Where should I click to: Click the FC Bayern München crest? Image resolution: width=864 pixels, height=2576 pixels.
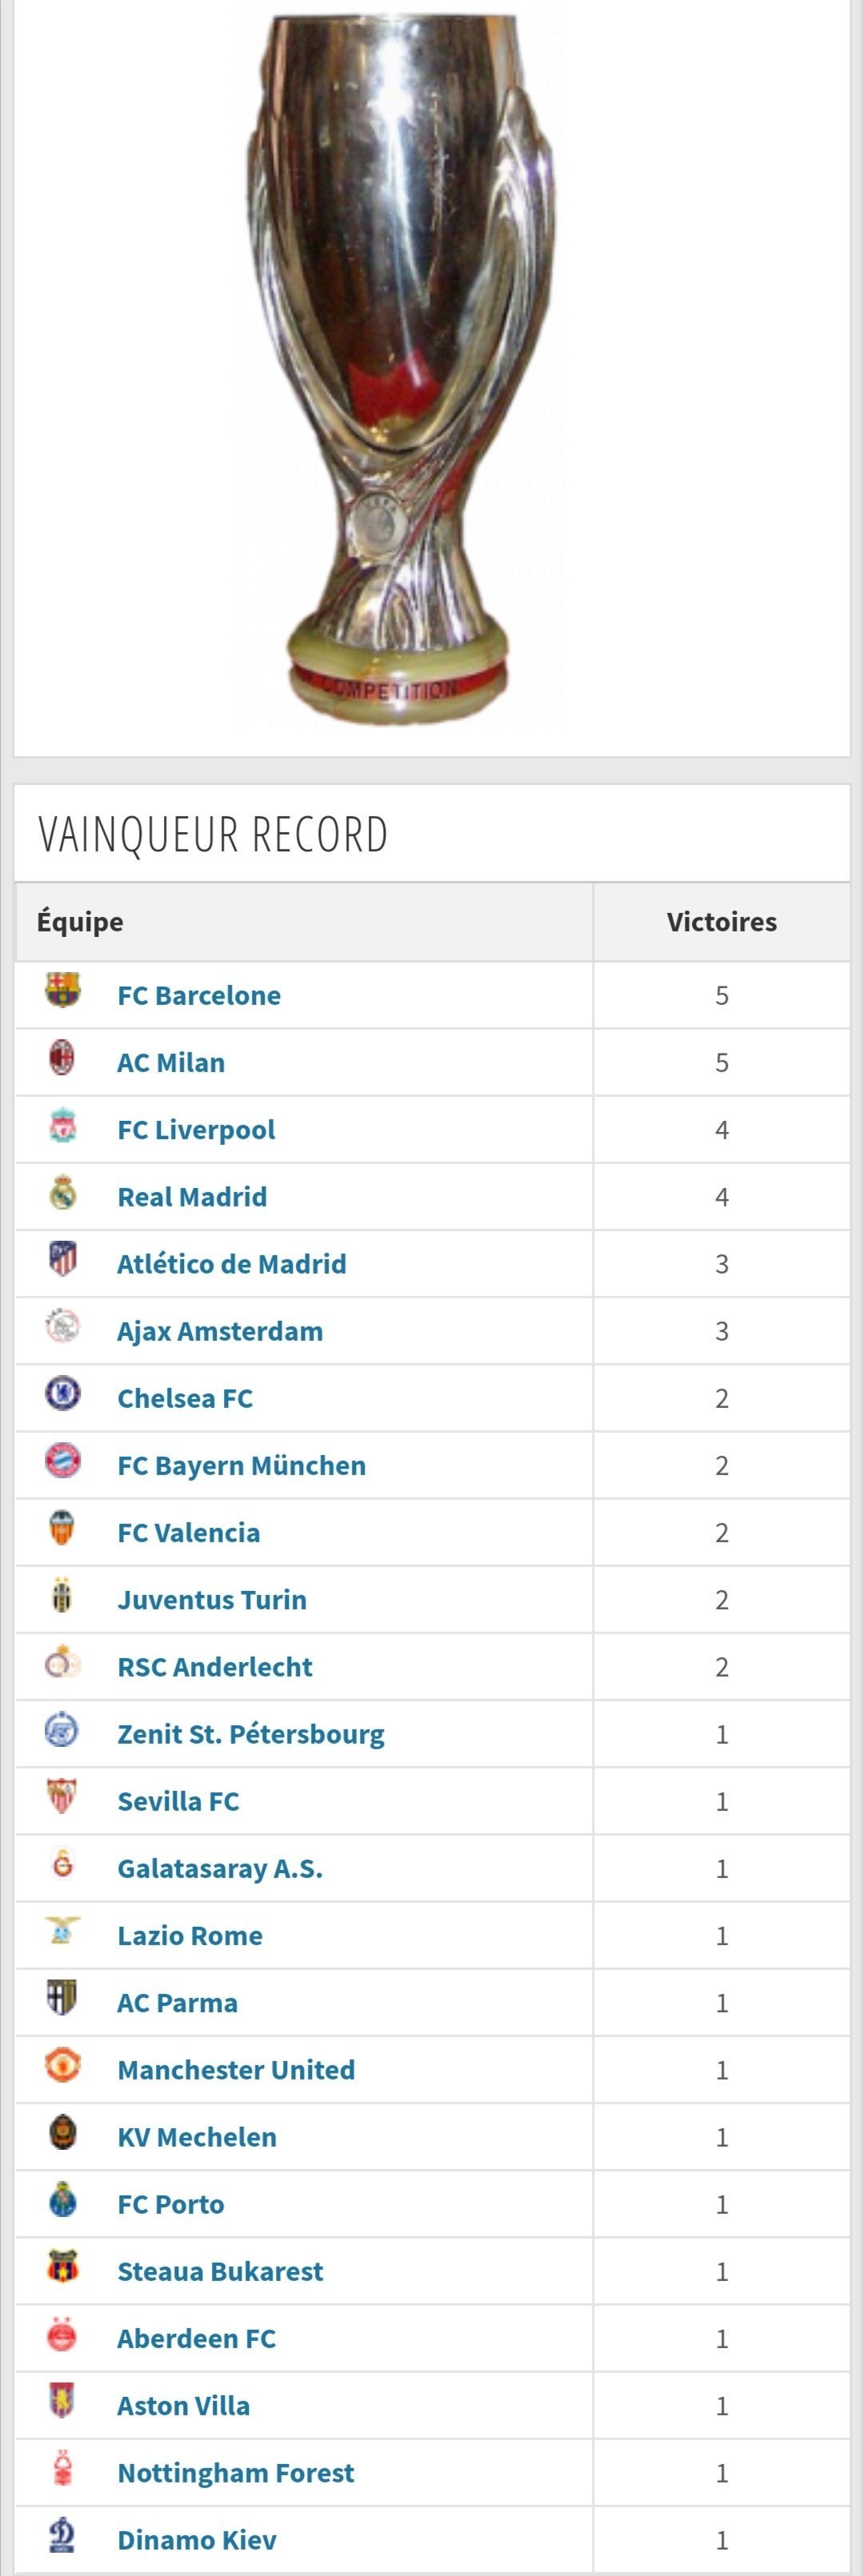point(62,1460)
